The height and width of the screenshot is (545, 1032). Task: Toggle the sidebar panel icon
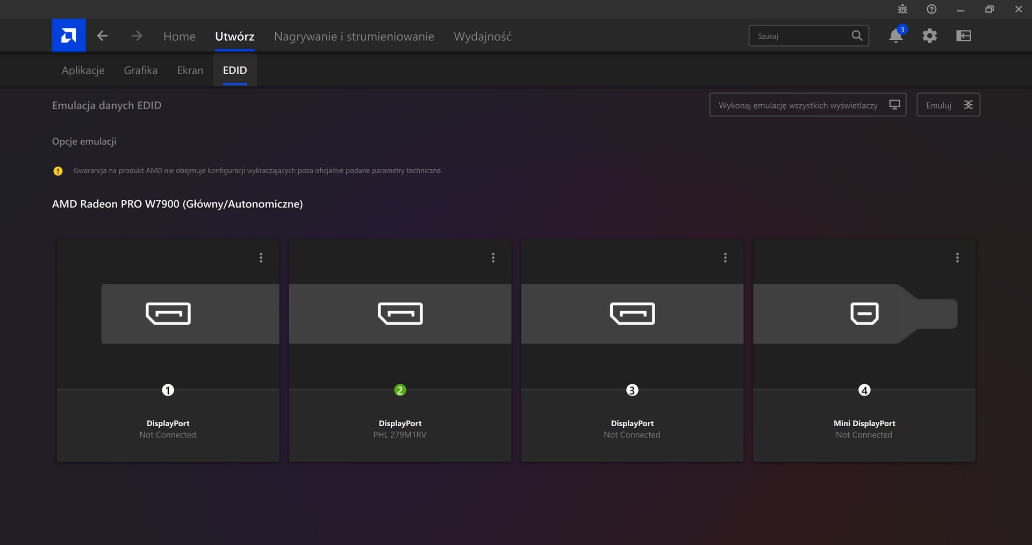coord(964,36)
